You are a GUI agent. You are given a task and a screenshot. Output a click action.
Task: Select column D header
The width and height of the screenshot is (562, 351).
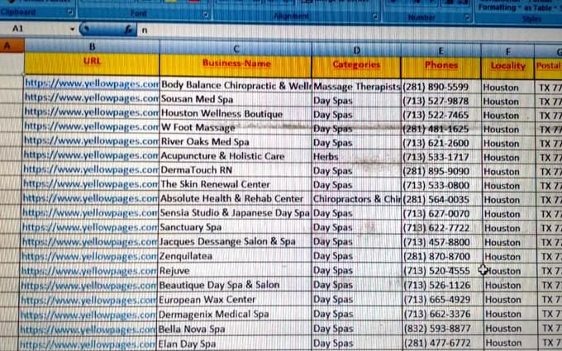click(356, 50)
